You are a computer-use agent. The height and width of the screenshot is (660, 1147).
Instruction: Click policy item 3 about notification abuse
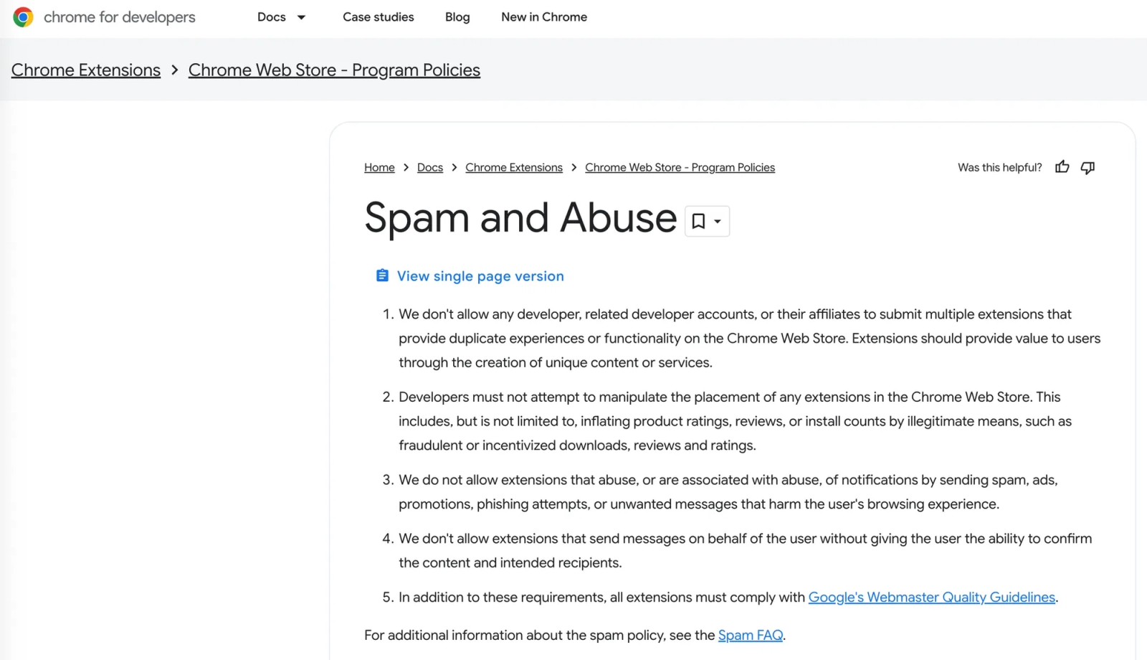click(x=728, y=491)
